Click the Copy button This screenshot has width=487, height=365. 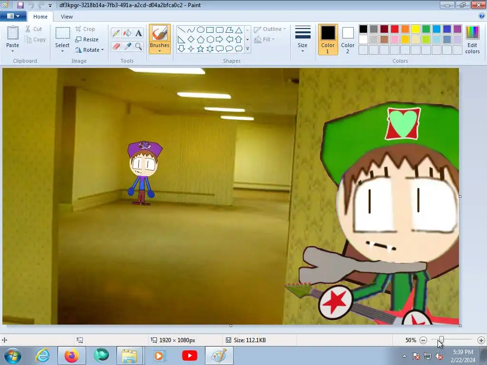(35, 40)
